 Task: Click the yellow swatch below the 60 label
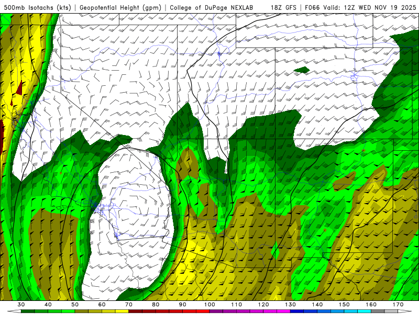click(x=108, y=311)
